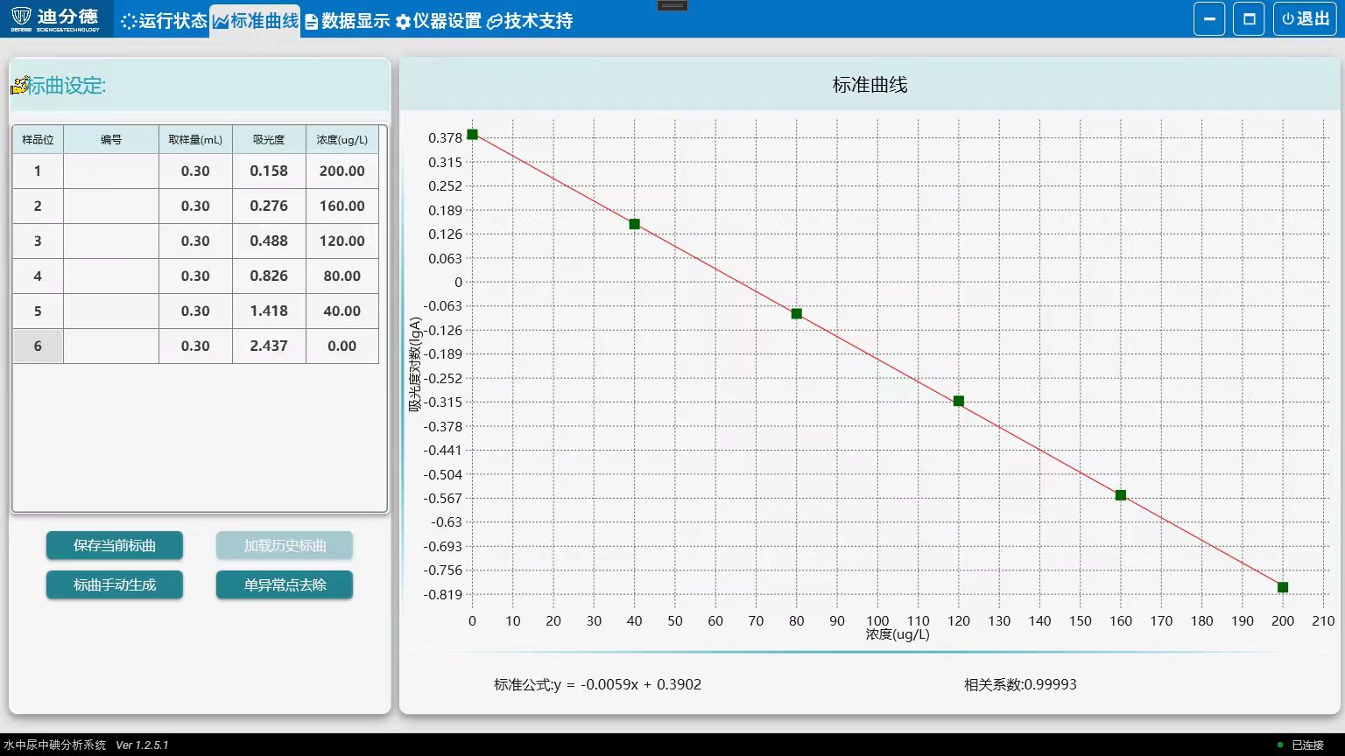
Task: Click the 浓度(ug/L) column header
Action: tap(342, 138)
